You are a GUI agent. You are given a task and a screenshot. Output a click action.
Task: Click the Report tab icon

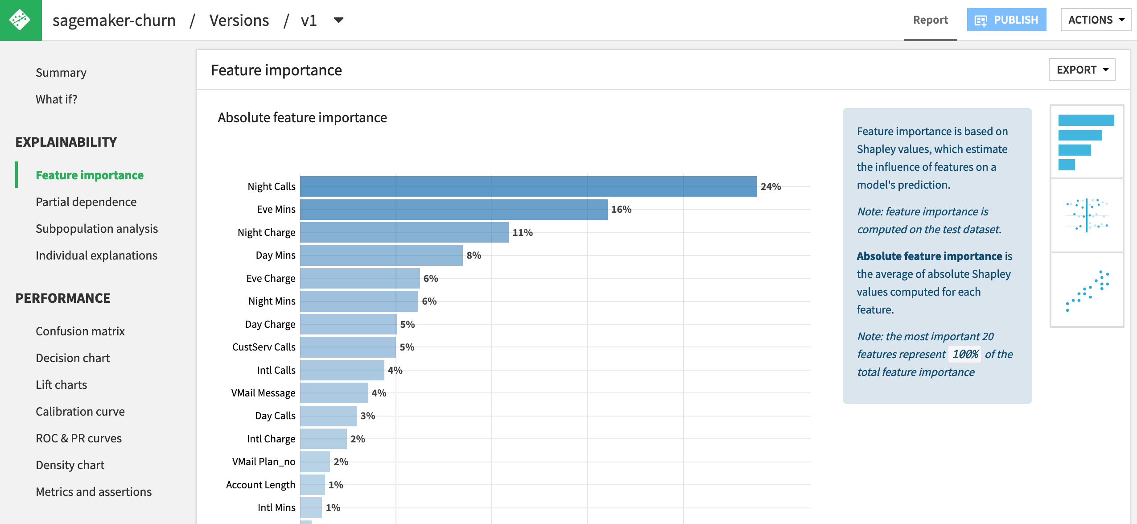point(931,20)
